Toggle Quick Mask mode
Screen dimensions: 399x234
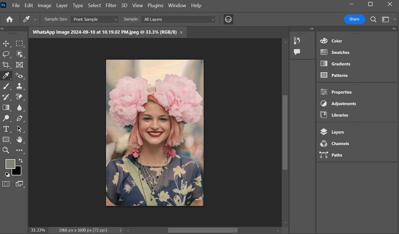(x=6, y=184)
